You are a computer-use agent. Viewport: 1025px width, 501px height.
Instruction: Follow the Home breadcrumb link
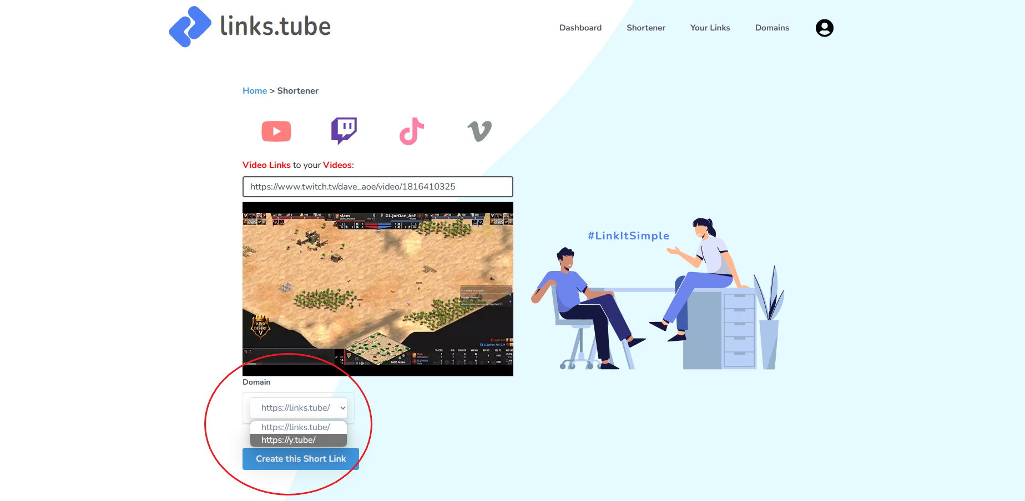click(255, 91)
